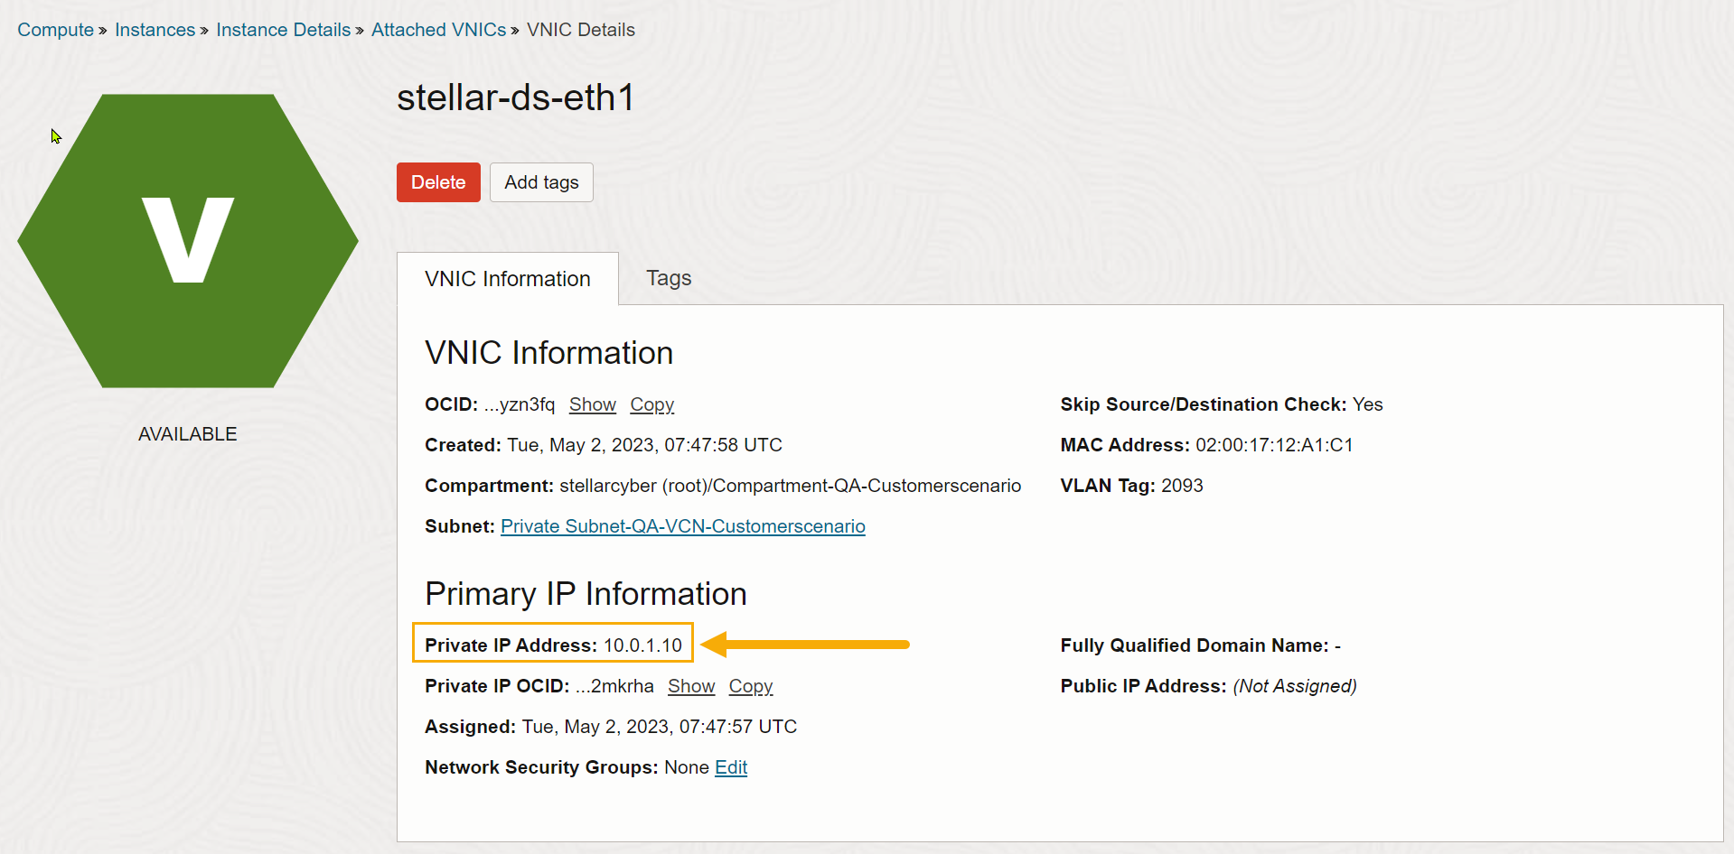This screenshot has height=854, width=1734.
Task: Click the AVAILABLE status label
Action: coord(187,434)
